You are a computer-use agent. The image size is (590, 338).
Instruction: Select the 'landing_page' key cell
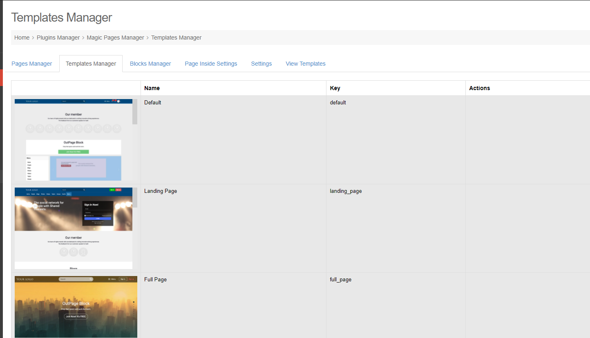[396, 228]
